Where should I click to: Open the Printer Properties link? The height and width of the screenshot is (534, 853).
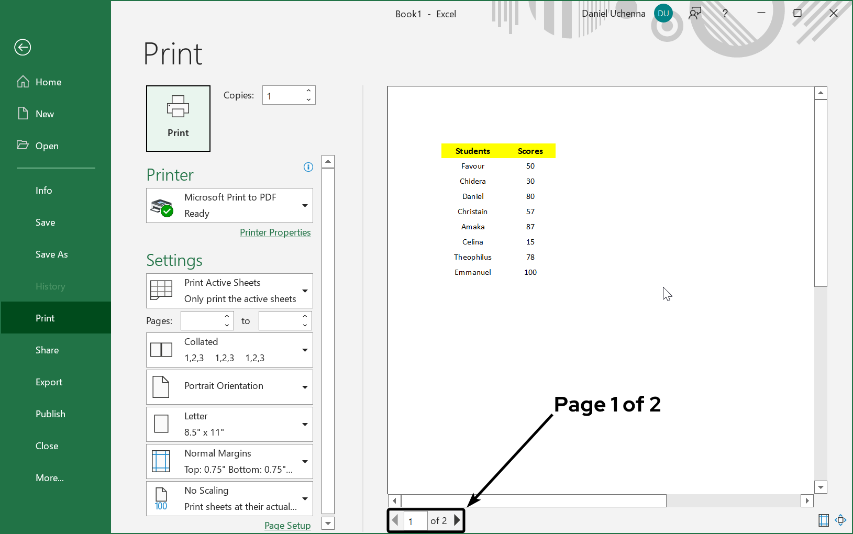pyautogui.click(x=275, y=232)
